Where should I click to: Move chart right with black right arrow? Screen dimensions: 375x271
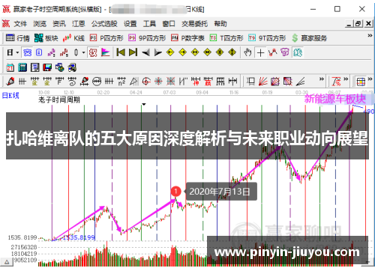pos(158,52)
